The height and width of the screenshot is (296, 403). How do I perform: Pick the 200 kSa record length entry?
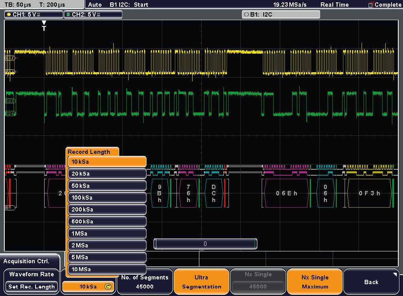tap(107, 210)
